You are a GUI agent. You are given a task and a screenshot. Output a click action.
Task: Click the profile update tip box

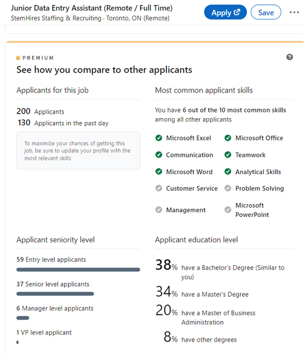click(78, 150)
